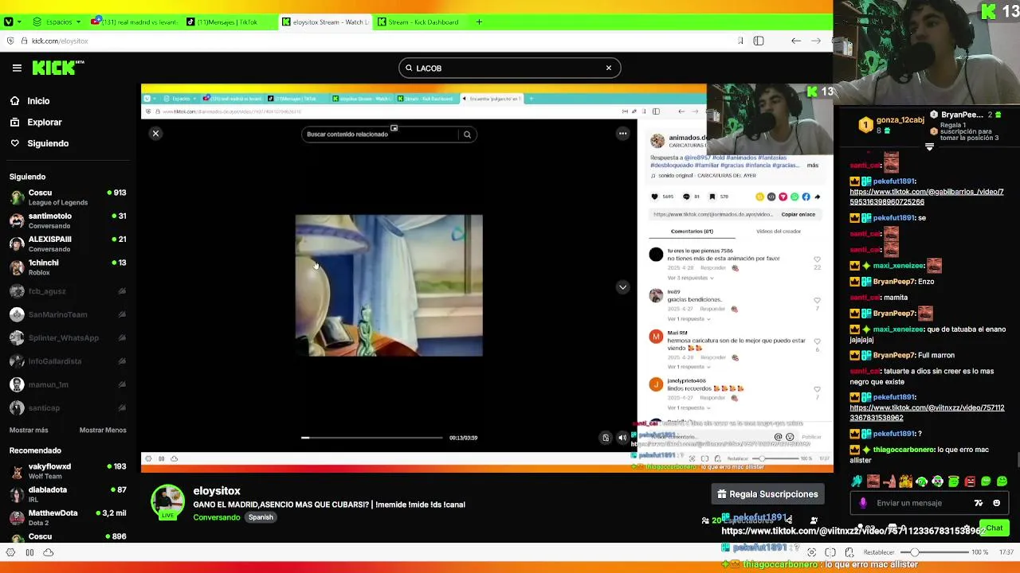
Task: Click the Conversando category link
Action: pos(217,517)
